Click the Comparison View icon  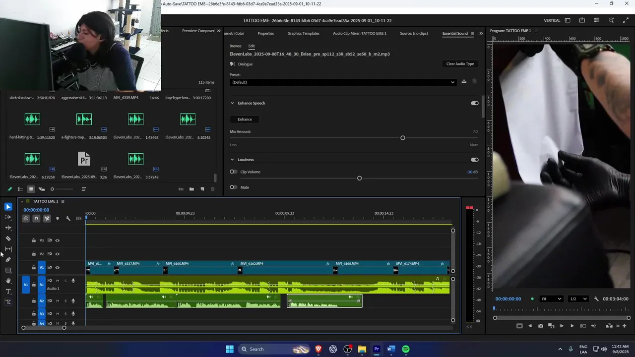[x=551, y=326]
